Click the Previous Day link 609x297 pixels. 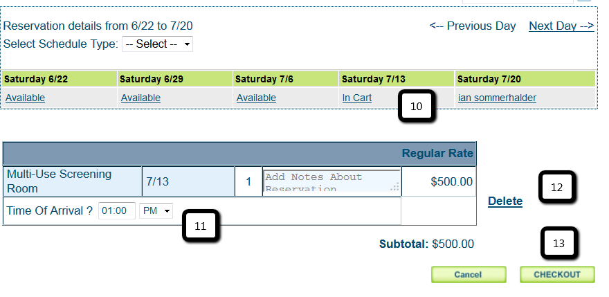pos(473,26)
